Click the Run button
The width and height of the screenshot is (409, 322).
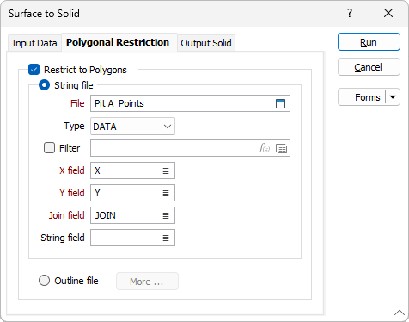[369, 42]
